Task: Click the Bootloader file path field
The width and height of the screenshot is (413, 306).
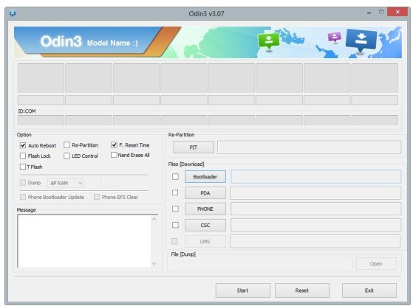Action: tap(316, 177)
